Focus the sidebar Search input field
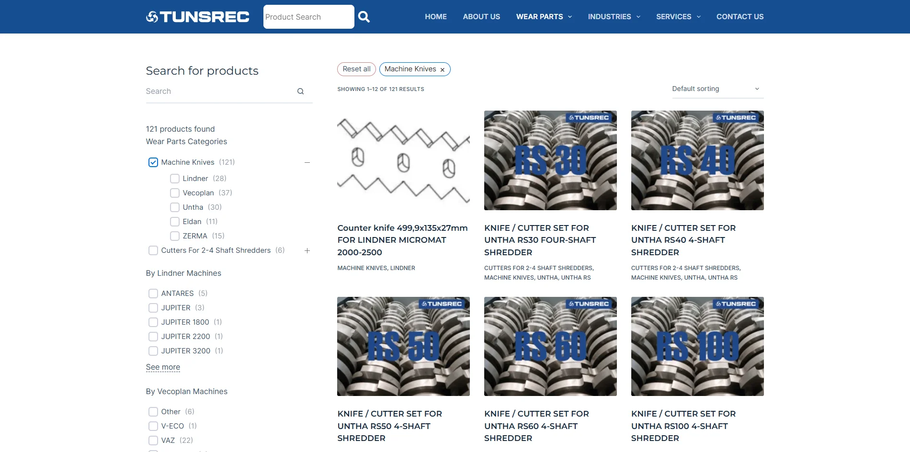This screenshot has width=910, height=452. pos(220,91)
